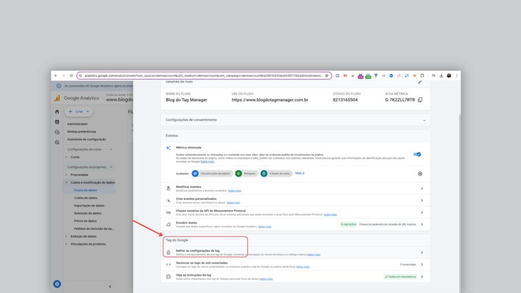Click the Google Analytics logo
This screenshot has width=521, height=293.
[77, 98]
